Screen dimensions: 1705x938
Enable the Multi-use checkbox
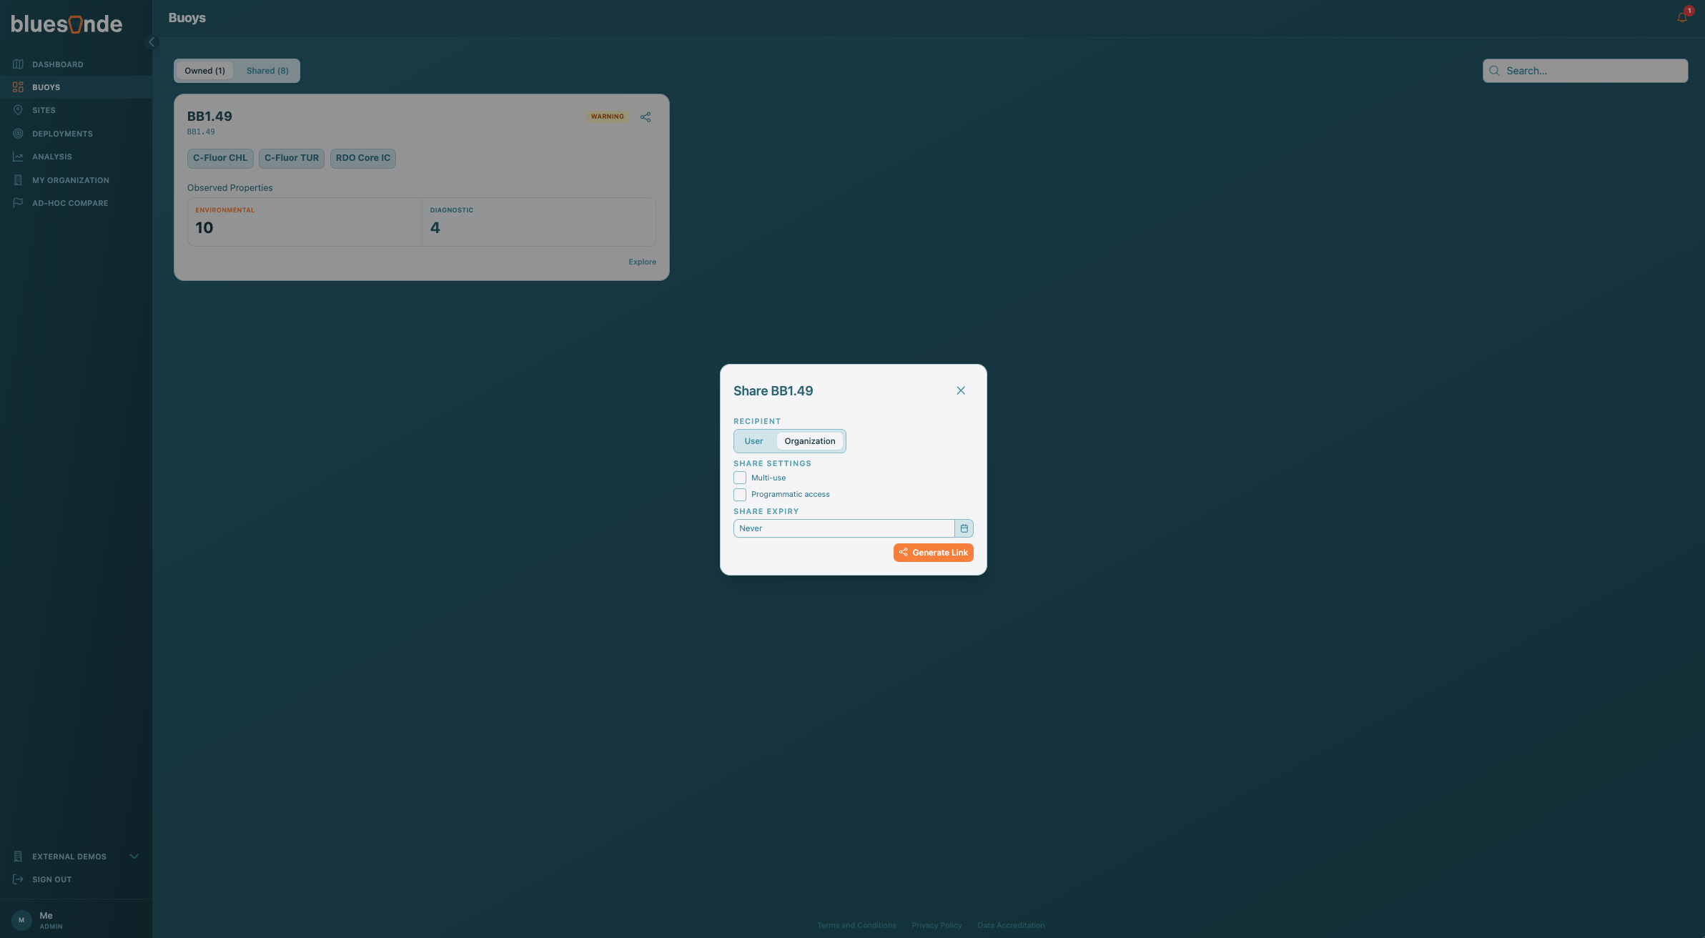(x=740, y=478)
